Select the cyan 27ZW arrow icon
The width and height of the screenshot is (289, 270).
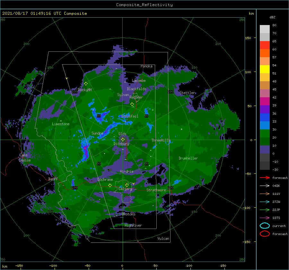coord(265,202)
